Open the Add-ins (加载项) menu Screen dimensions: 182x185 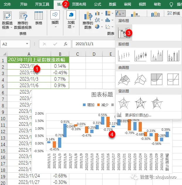[x=71, y=19]
